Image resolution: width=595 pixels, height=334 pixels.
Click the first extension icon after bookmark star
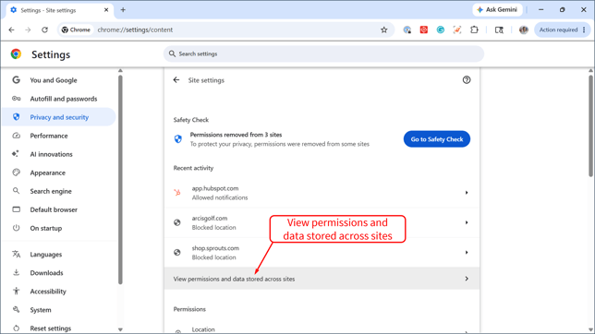[407, 30]
